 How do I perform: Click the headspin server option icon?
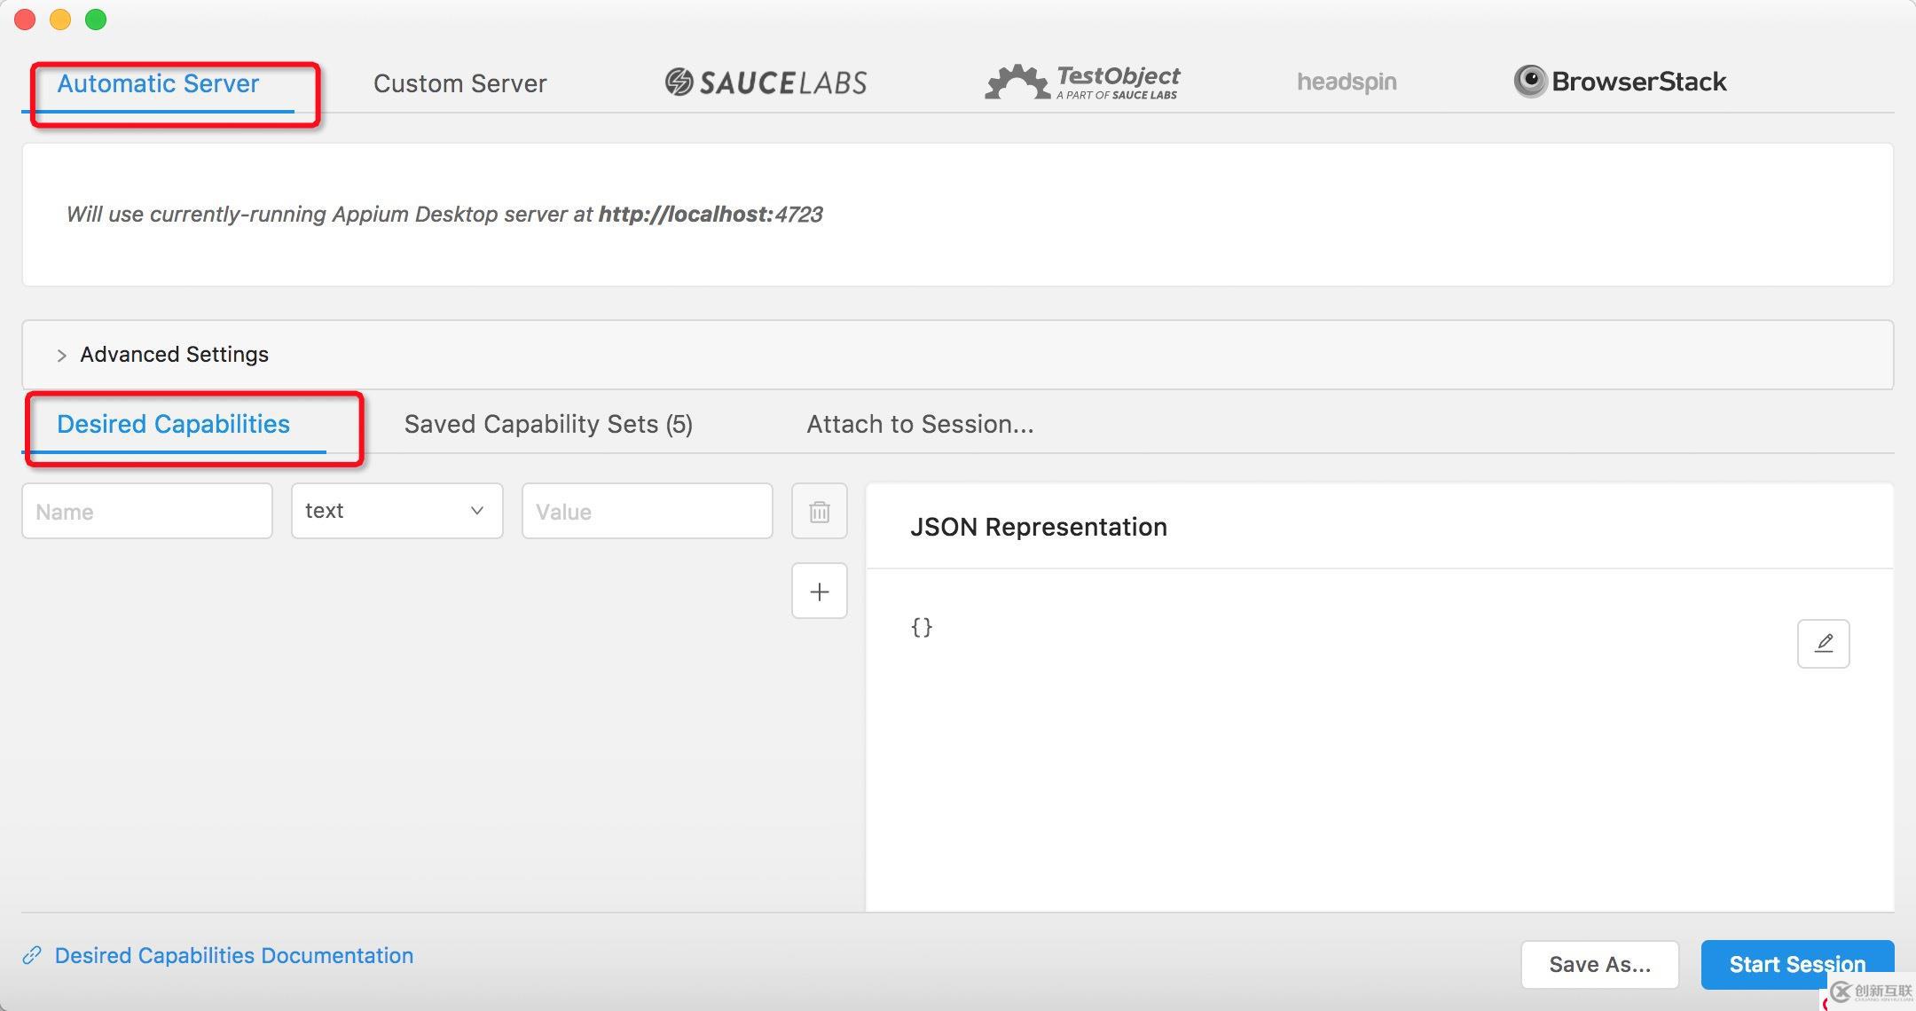(1346, 81)
